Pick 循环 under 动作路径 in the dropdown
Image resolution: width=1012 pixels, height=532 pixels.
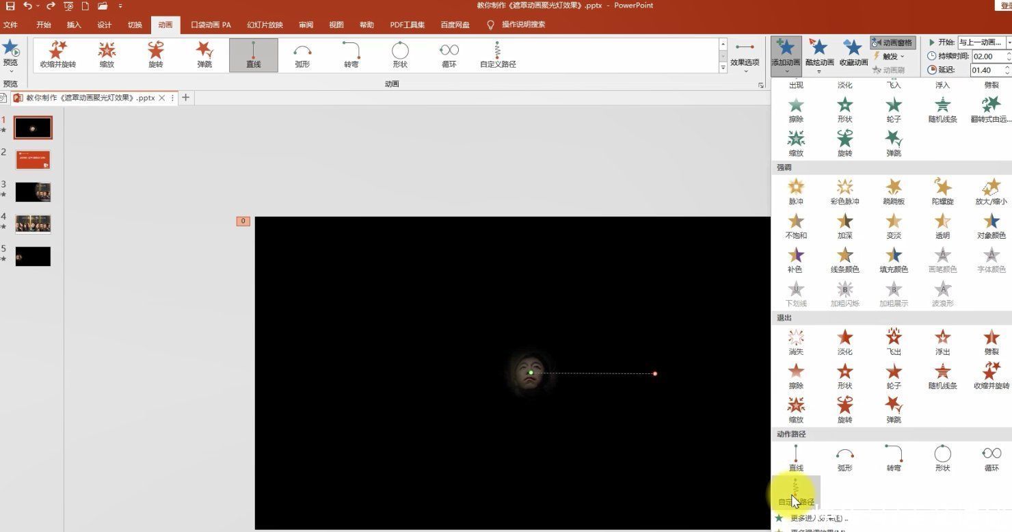point(991,458)
